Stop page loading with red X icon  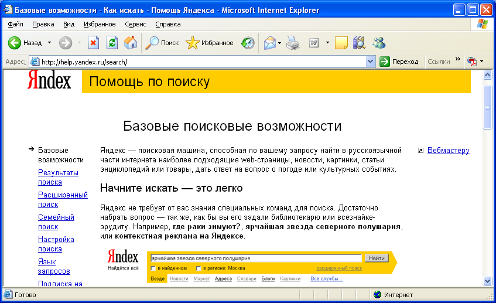(93, 43)
